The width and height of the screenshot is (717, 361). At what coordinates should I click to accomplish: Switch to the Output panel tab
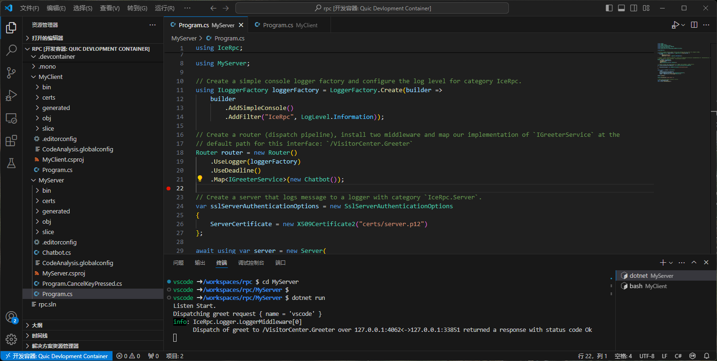[200, 263]
